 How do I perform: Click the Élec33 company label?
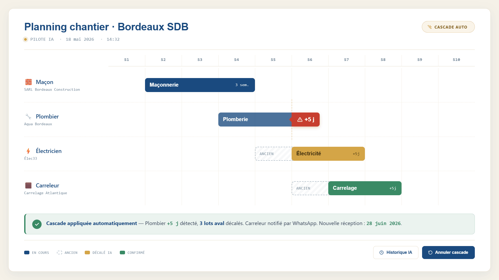click(31, 158)
